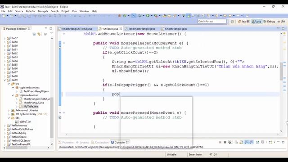
Task: Maximize the Package Explorer panel
Action: tap(51, 28)
